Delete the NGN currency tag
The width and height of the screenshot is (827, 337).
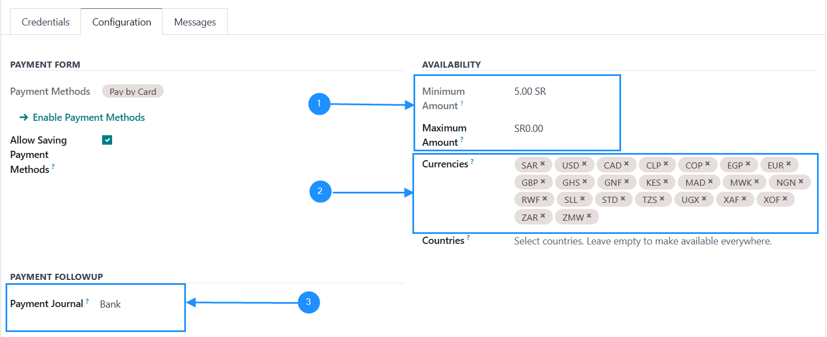pyautogui.click(x=801, y=181)
